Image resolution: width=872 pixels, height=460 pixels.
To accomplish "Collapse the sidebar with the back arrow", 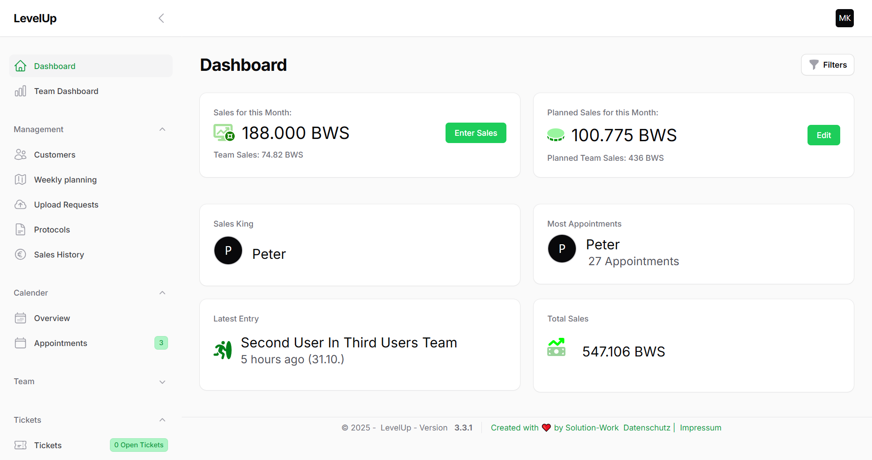I will pos(161,18).
